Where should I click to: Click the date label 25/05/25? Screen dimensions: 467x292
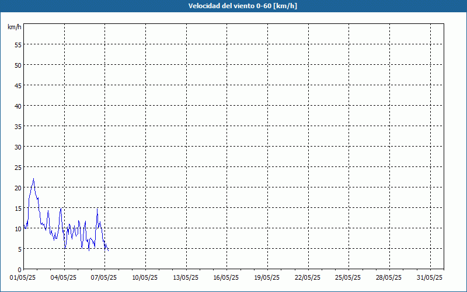pyautogui.click(x=348, y=278)
